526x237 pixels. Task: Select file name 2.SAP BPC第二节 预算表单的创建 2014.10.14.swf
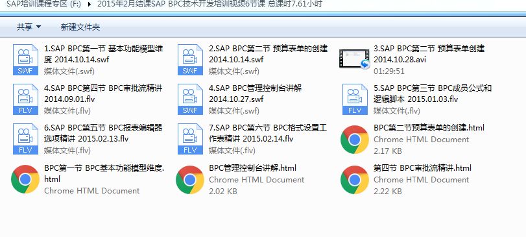[x=268, y=54]
